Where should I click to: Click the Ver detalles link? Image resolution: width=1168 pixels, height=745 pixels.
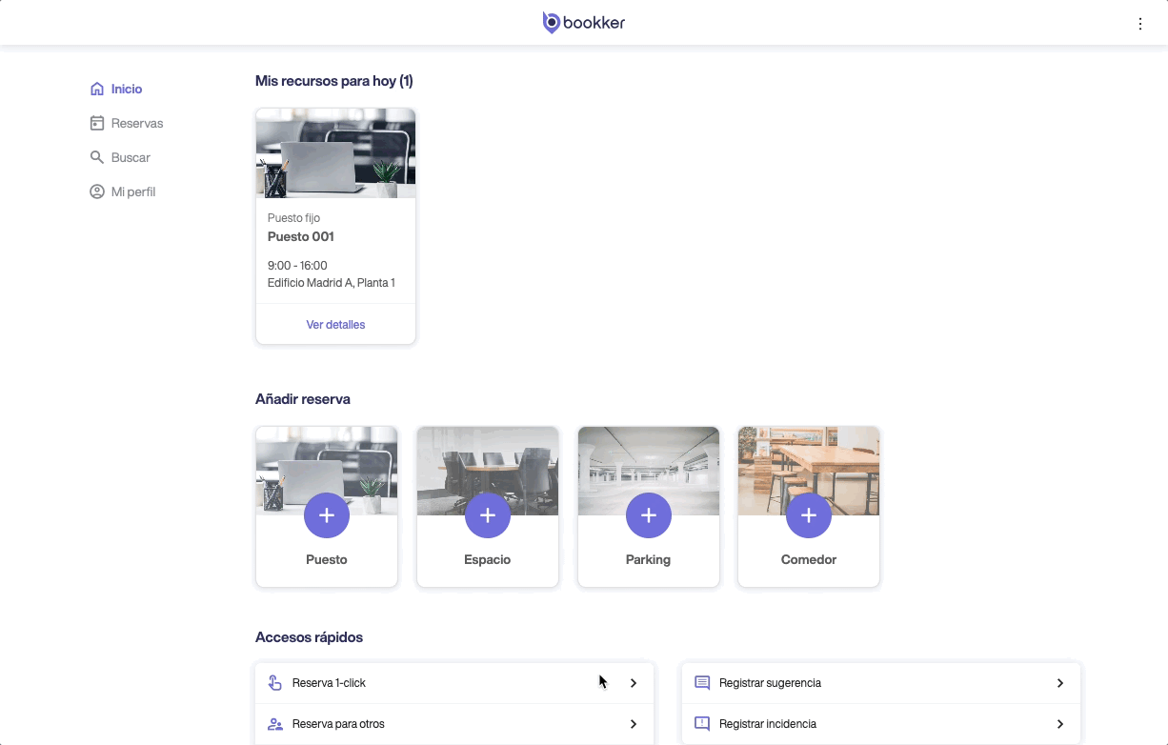(x=335, y=325)
